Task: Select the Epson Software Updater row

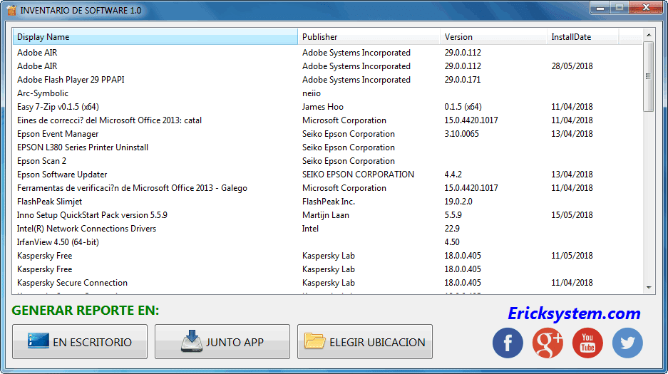Action: click(327, 175)
